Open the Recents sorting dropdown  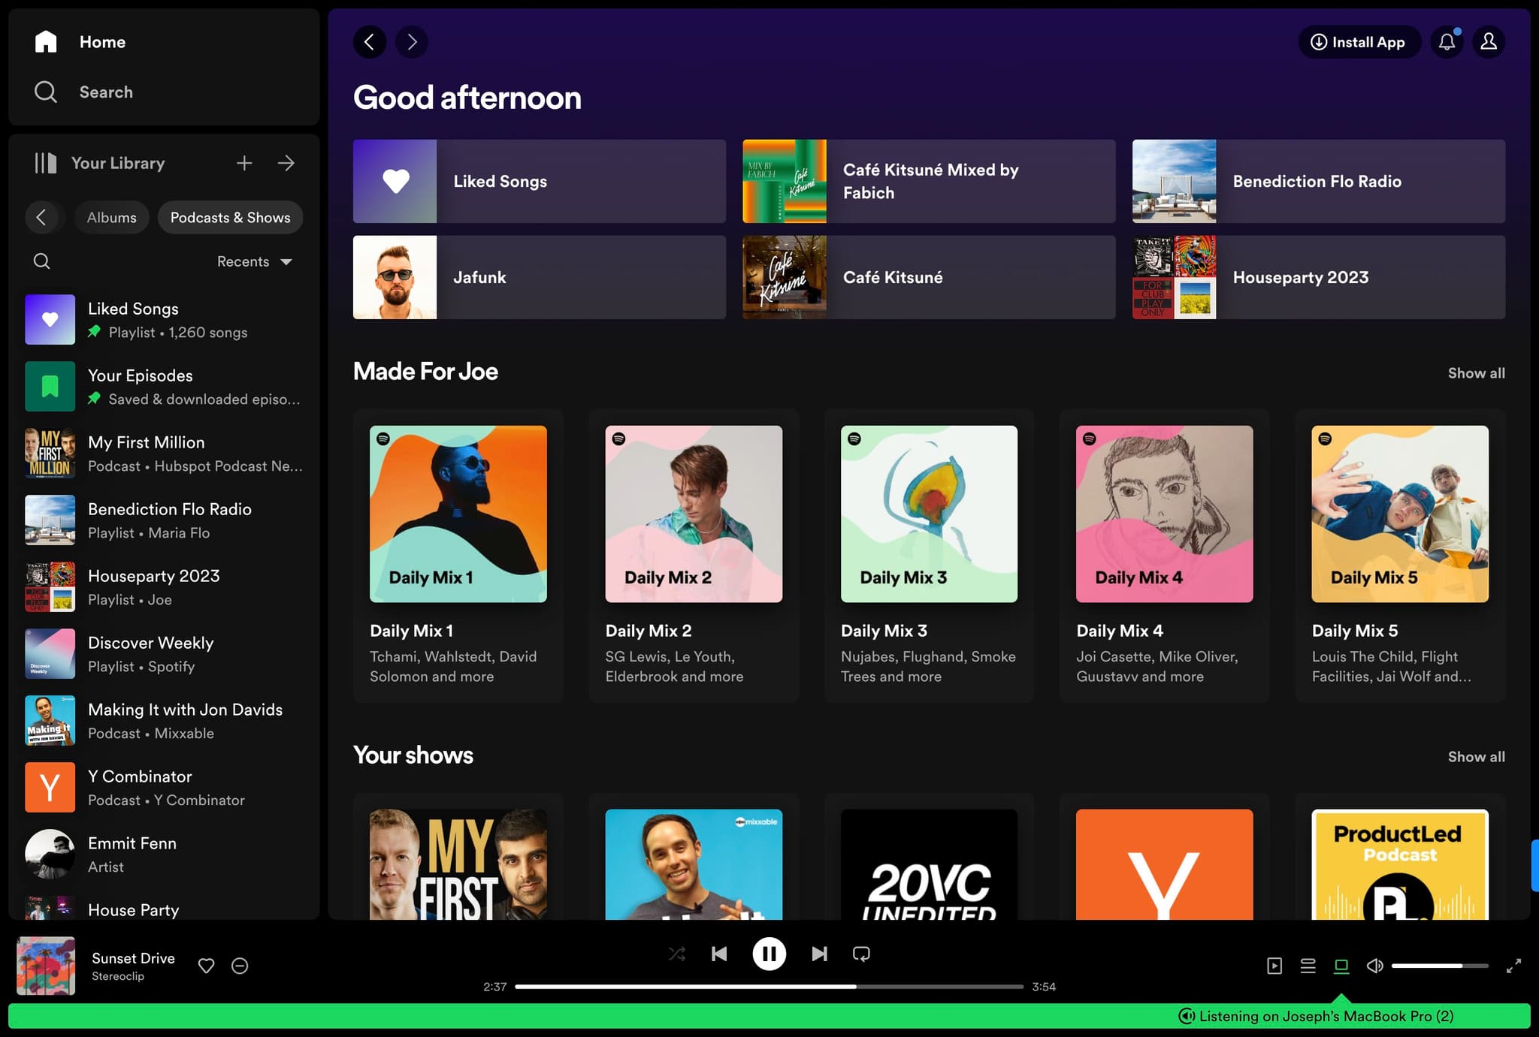[254, 261]
